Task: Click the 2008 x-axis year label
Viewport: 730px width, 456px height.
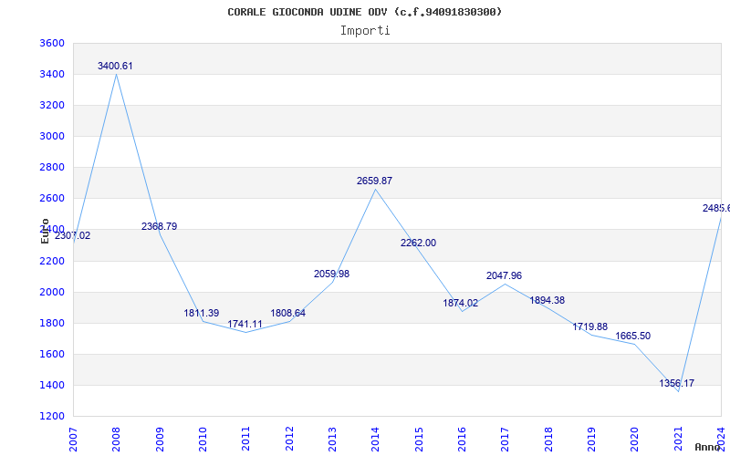Action: [117, 440]
